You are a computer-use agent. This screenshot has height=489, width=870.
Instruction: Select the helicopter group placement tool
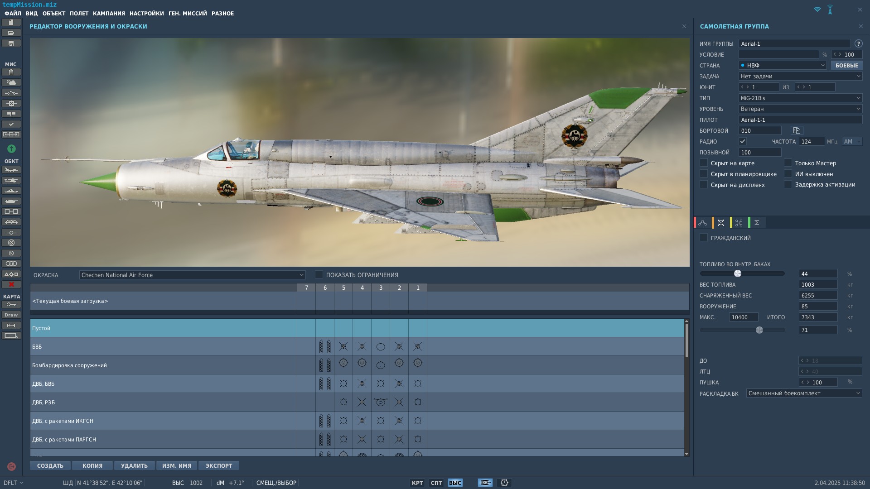(x=11, y=181)
